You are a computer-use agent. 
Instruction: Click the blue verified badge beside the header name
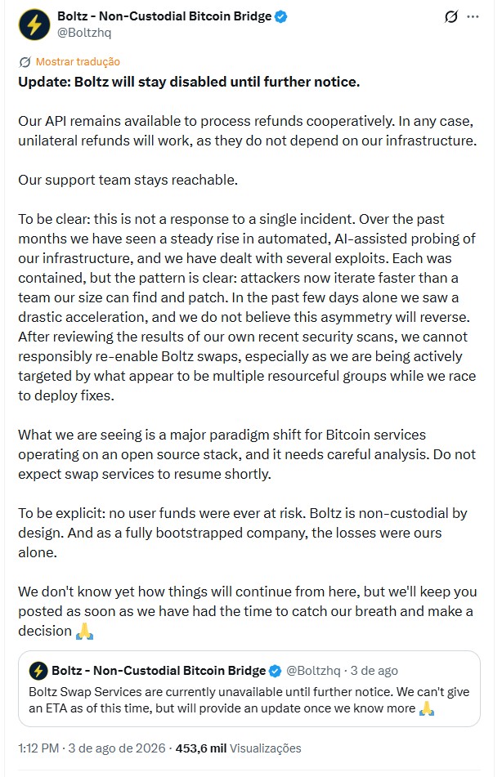(x=280, y=16)
